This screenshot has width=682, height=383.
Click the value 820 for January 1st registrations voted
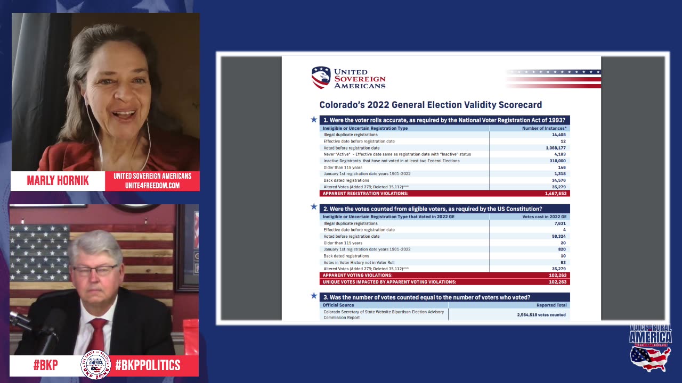[562, 249]
